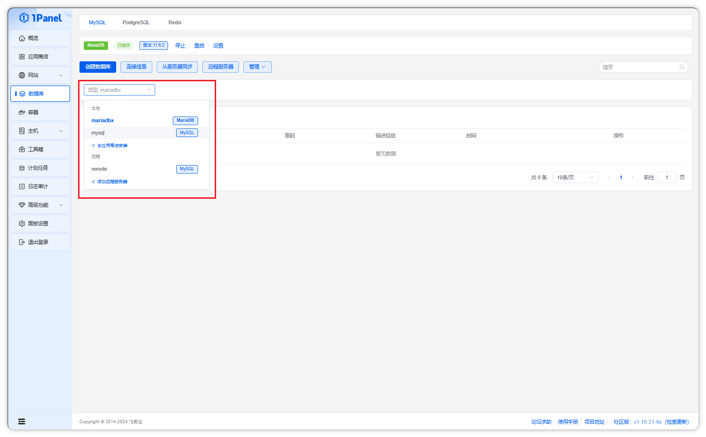Screen dimensions: 706x437
Task: Click the green MariaDB tag
Action: tap(96, 46)
